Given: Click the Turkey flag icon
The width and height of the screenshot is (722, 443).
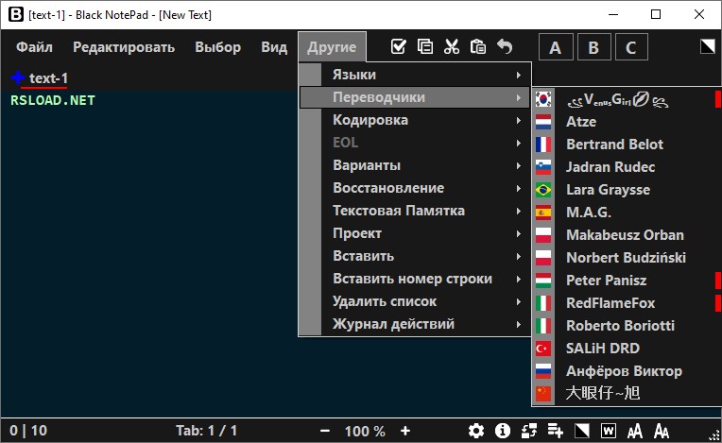Looking at the screenshot, I should (x=543, y=349).
